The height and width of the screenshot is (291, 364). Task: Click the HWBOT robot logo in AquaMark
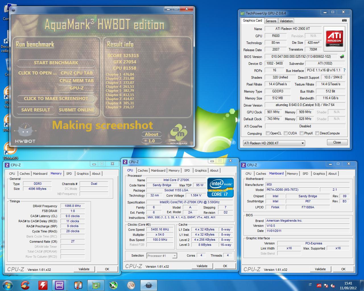[25, 133]
